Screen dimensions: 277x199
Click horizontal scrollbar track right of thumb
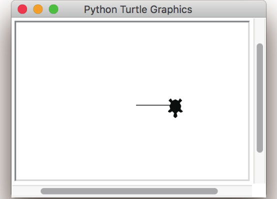tap(235, 191)
